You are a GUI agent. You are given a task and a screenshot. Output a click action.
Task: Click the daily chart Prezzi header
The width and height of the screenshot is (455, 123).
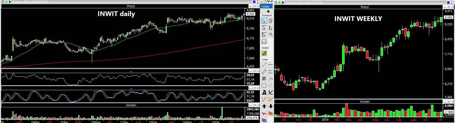pyautogui.click(x=130, y=6)
